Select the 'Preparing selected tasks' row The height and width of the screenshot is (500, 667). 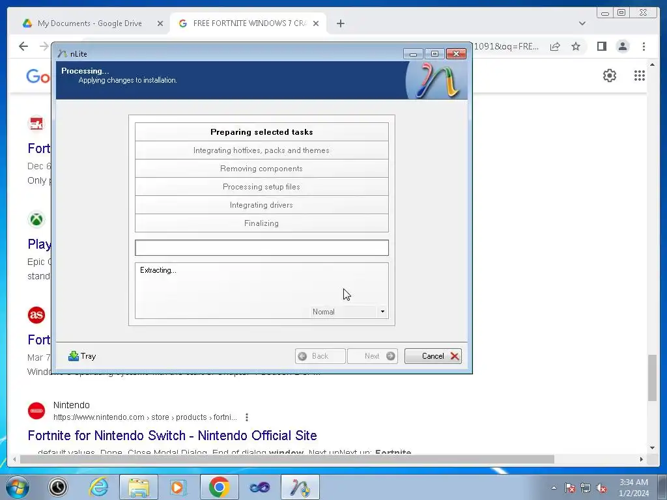[262, 132]
